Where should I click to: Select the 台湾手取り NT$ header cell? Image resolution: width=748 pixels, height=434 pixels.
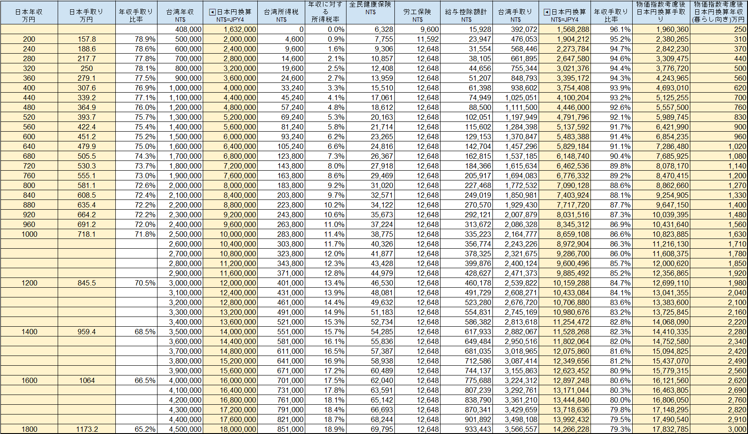click(516, 12)
